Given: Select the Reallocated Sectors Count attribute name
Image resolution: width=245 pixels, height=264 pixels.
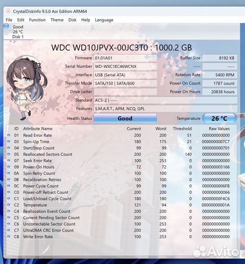Looking at the screenshot, I should (47, 154).
